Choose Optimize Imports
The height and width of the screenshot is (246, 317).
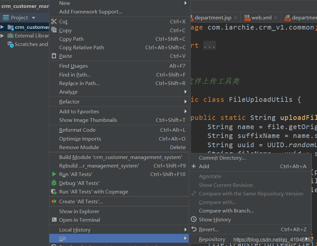[120, 139]
